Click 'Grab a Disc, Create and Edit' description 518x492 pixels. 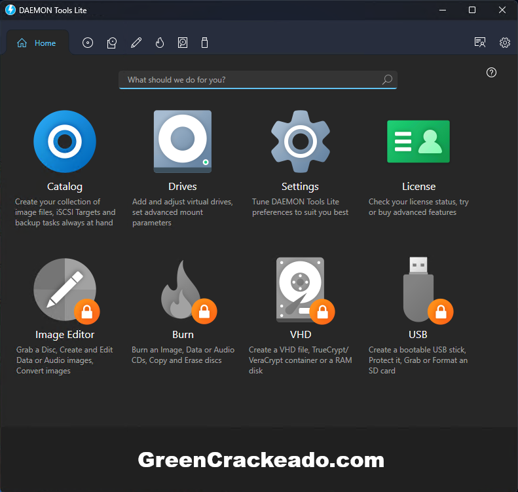[65, 360]
